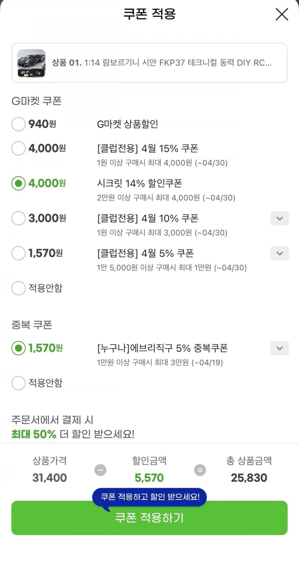Screen dimensions: 299x565
Task: Select the 에브리직구 5% 중복쿠폰 radio
Action: coord(19,348)
